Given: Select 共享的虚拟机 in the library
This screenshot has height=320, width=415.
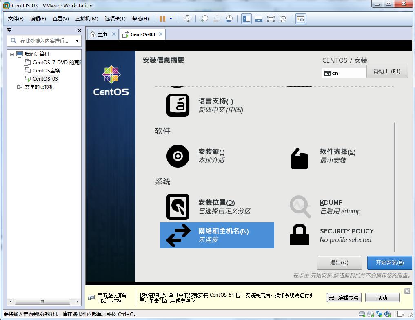Looking at the screenshot, I should 40,87.
